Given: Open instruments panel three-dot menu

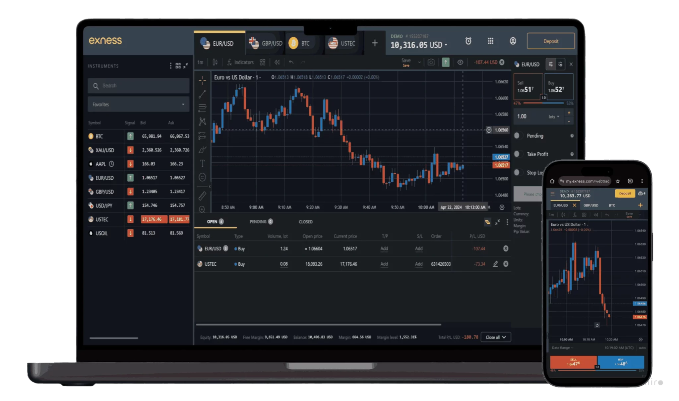Looking at the screenshot, I should (x=171, y=66).
